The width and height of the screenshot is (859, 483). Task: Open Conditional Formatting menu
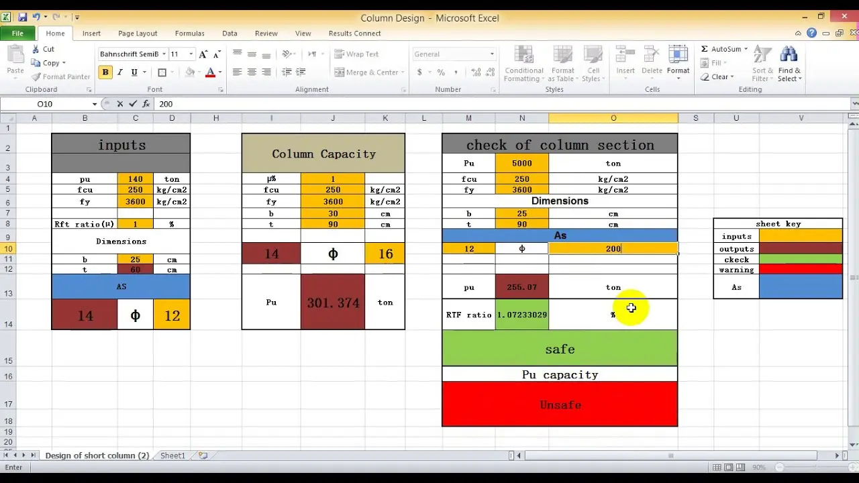point(523,64)
